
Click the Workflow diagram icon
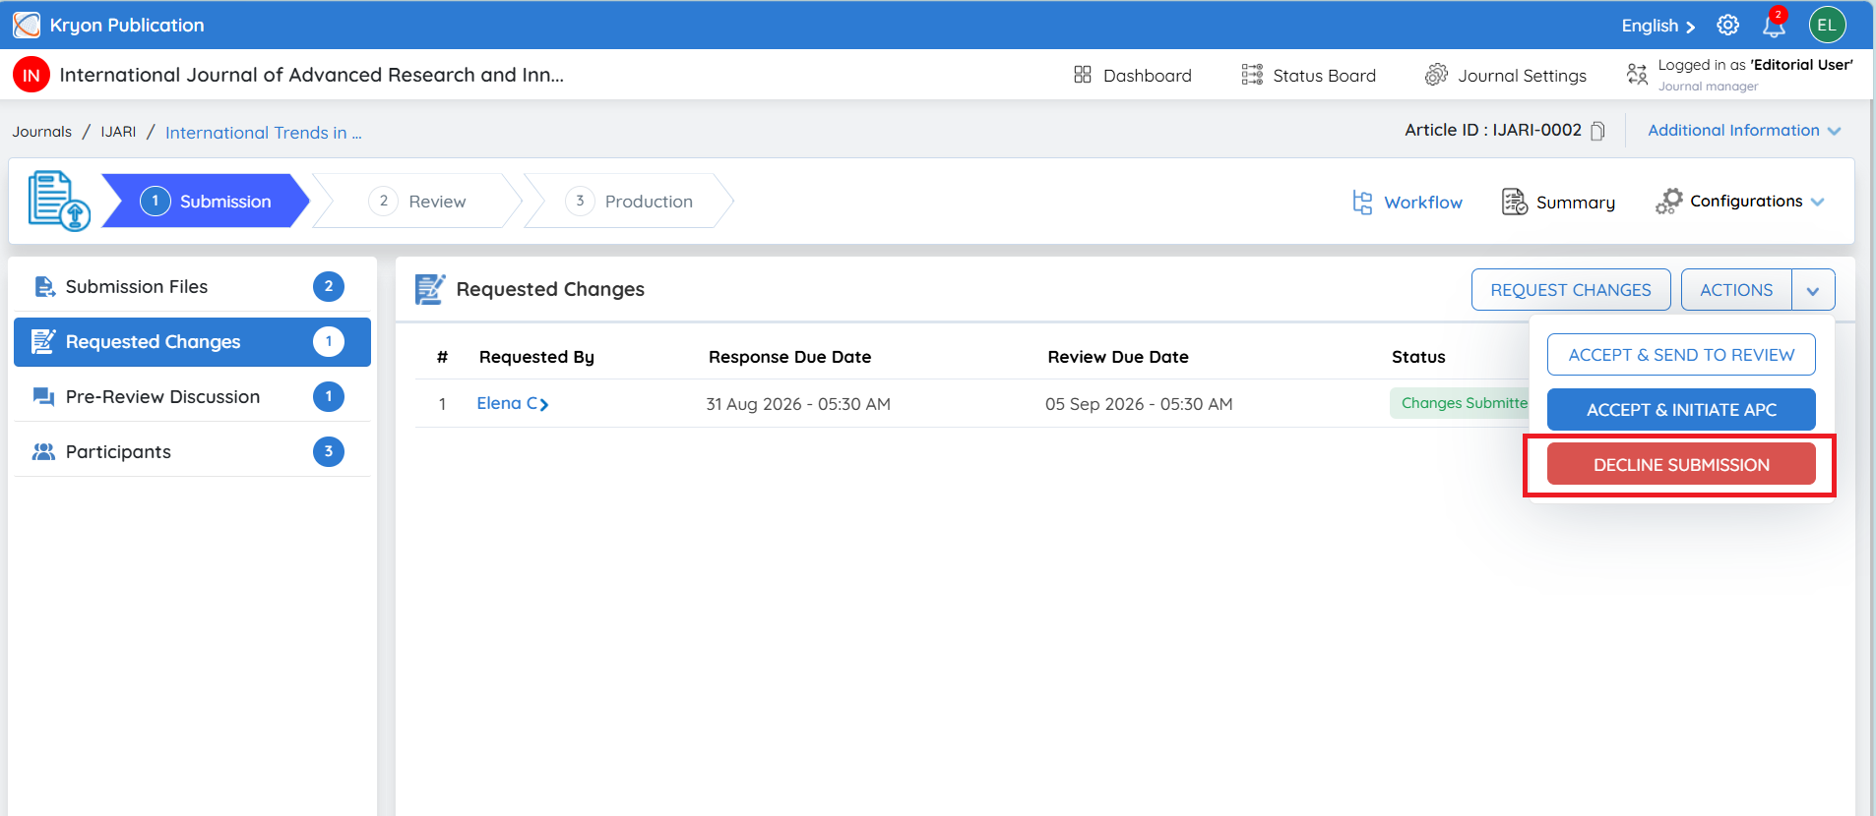click(1362, 203)
